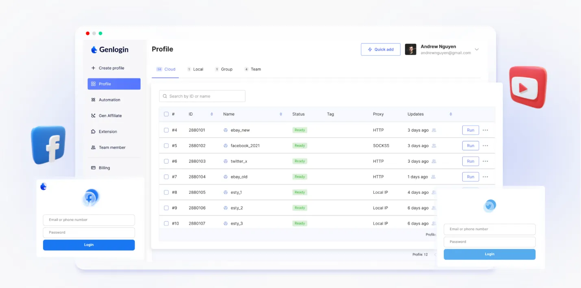The height and width of the screenshot is (288, 581).
Task: Toggle the select-all checkbox in table header
Action: tap(166, 114)
